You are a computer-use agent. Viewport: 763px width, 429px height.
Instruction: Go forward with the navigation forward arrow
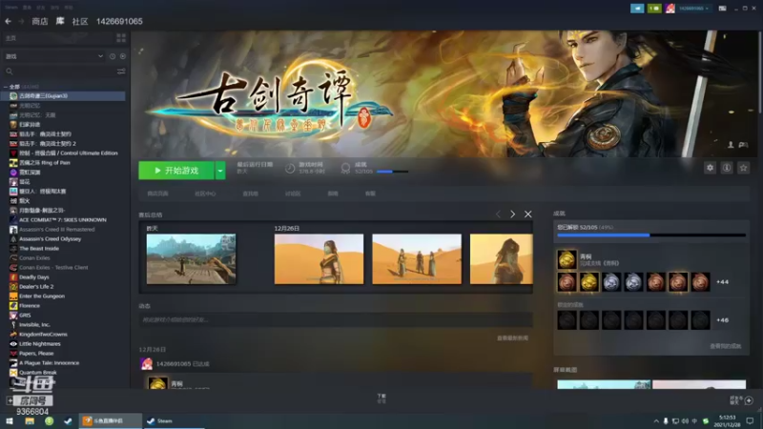click(21, 21)
